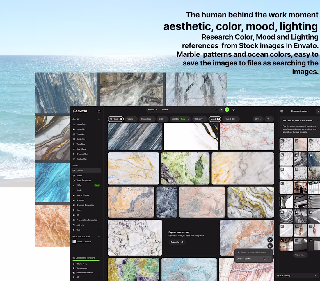Open What's New

coord(81,264)
